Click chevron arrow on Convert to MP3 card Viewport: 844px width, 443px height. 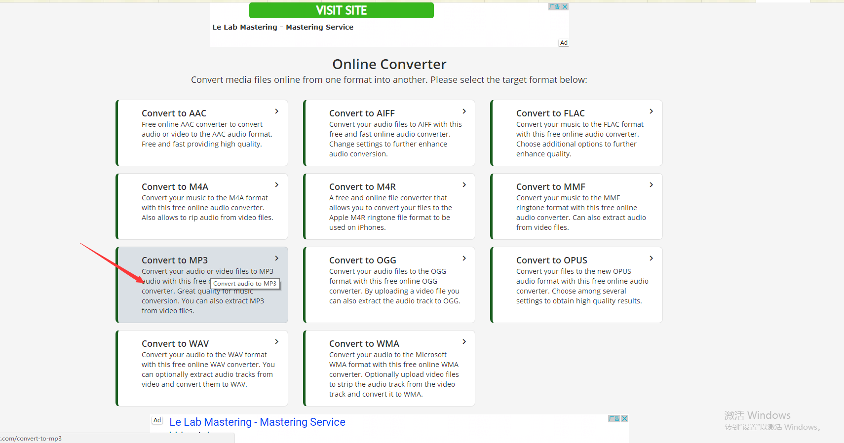277,258
